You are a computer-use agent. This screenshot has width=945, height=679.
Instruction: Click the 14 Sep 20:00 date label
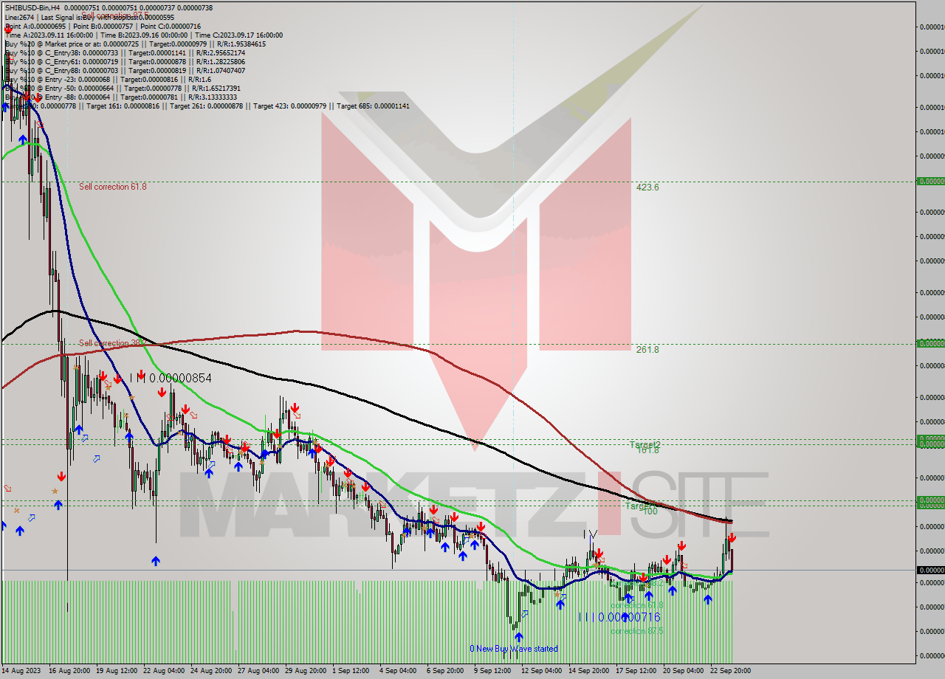pyautogui.click(x=589, y=671)
